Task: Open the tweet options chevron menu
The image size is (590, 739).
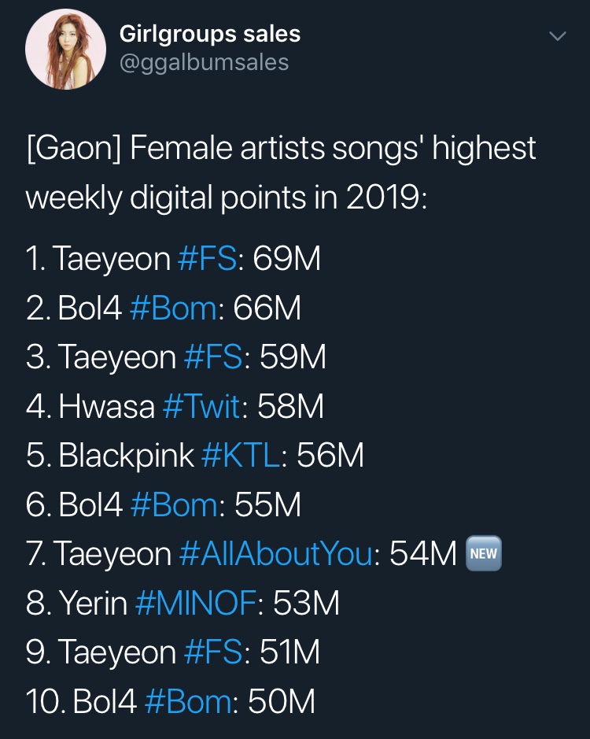Action: pos(557,36)
